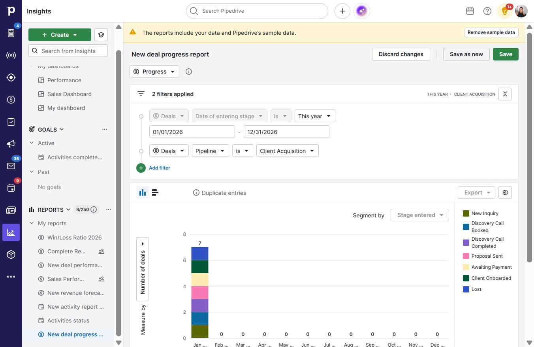534x347 pixels.
Task: Open Campaigns megaphone icon
Action: coord(11,144)
